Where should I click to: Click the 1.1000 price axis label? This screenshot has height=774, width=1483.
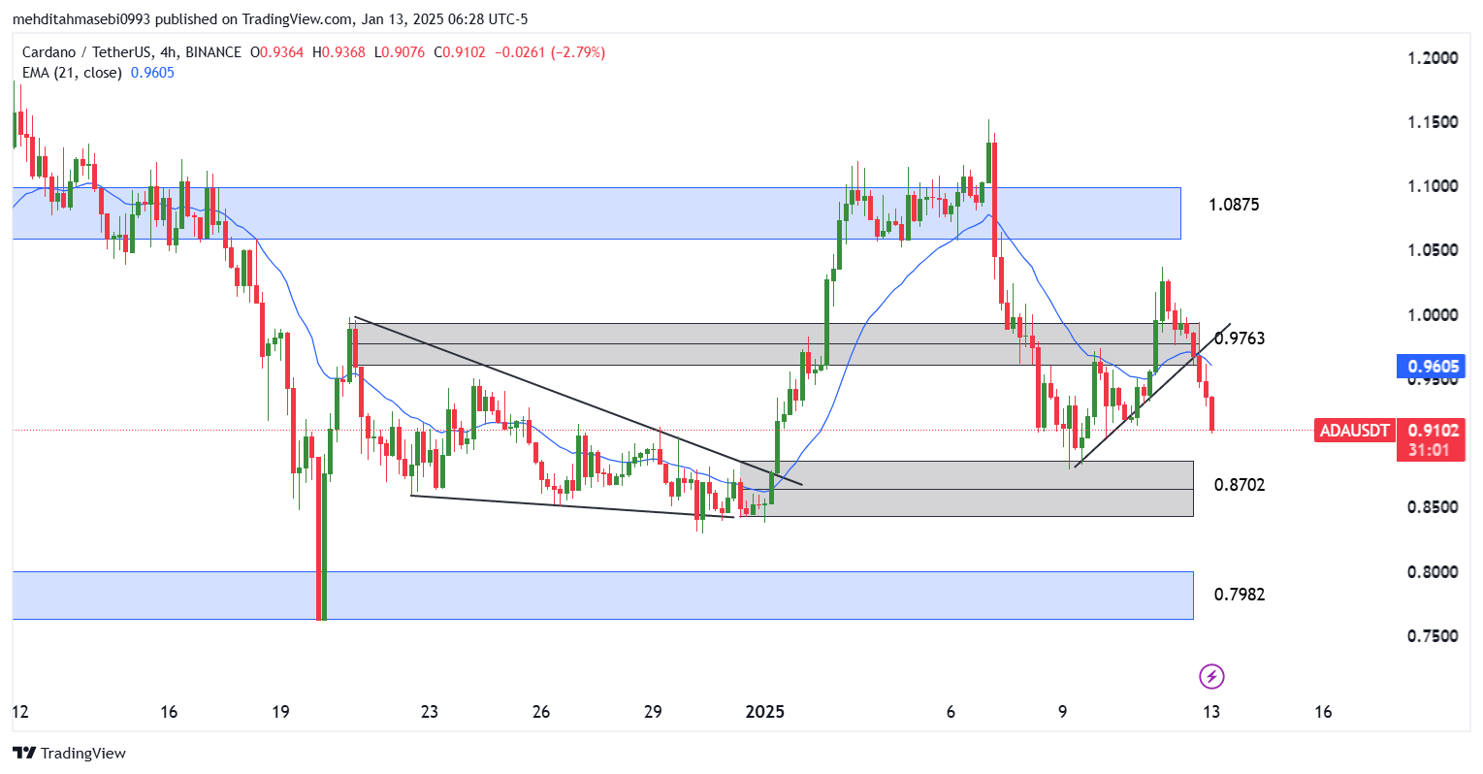[1433, 186]
